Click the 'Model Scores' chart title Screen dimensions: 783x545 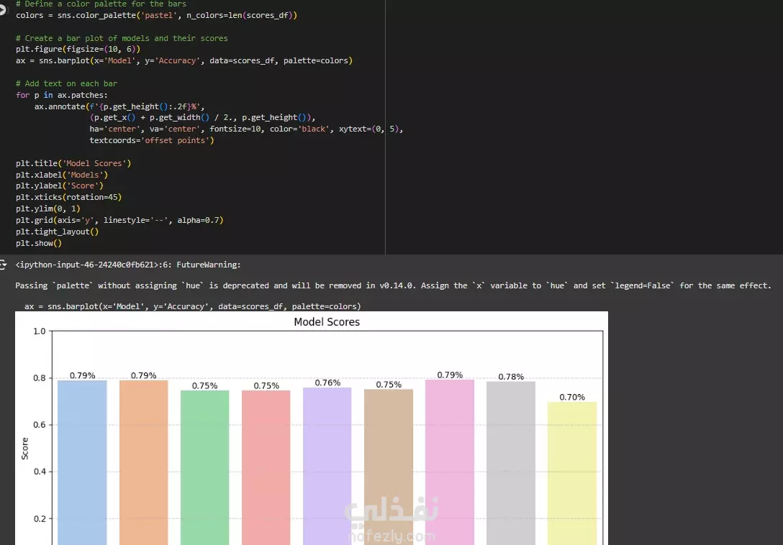[327, 322]
